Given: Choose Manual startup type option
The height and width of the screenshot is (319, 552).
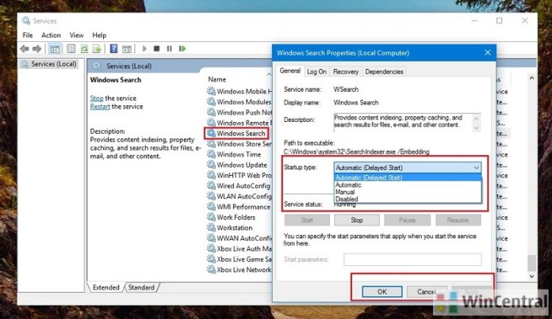Looking at the screenshot, I should pos(408,192).
